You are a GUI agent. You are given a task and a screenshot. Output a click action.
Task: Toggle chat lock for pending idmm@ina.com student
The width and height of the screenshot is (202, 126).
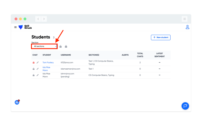pos(33,75)
